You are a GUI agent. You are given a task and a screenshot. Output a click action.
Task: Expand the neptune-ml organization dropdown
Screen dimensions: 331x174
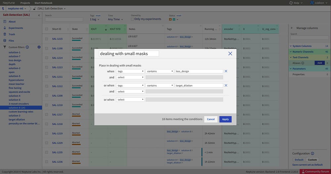tap(17, 9)
